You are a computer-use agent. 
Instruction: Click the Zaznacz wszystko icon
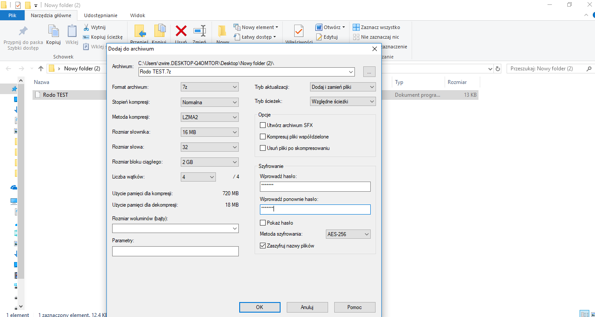pyautogui.click(x=356, y=27)
